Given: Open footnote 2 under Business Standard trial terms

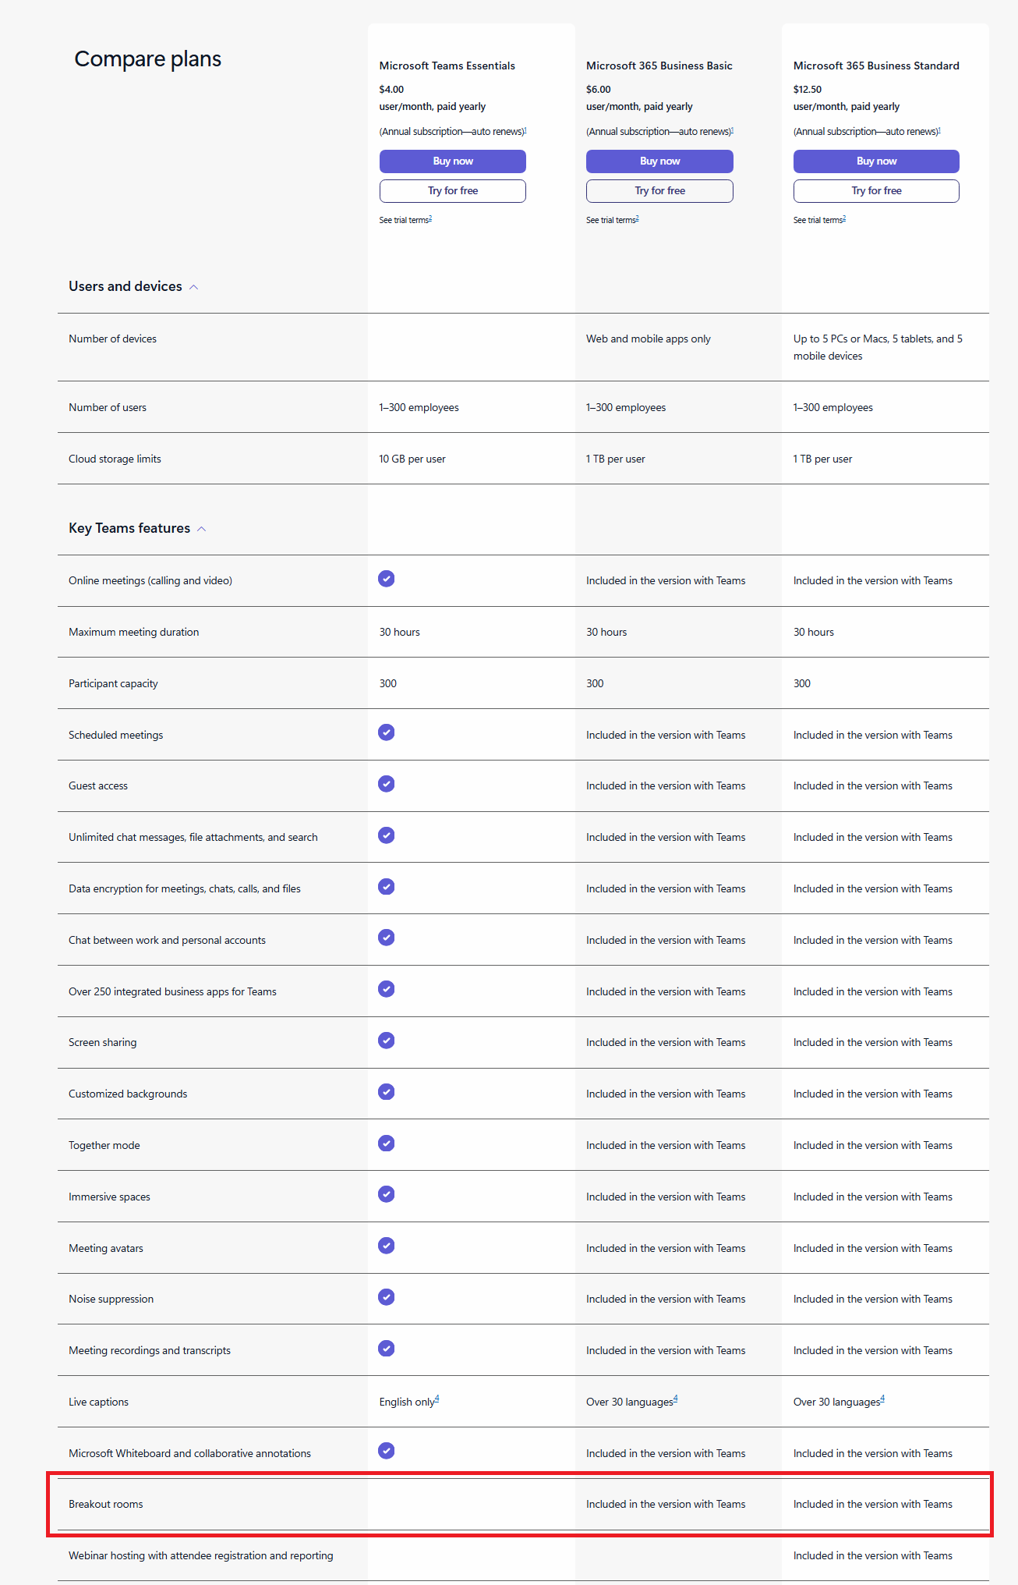Looking at the screenshot, I should (844, 218).
